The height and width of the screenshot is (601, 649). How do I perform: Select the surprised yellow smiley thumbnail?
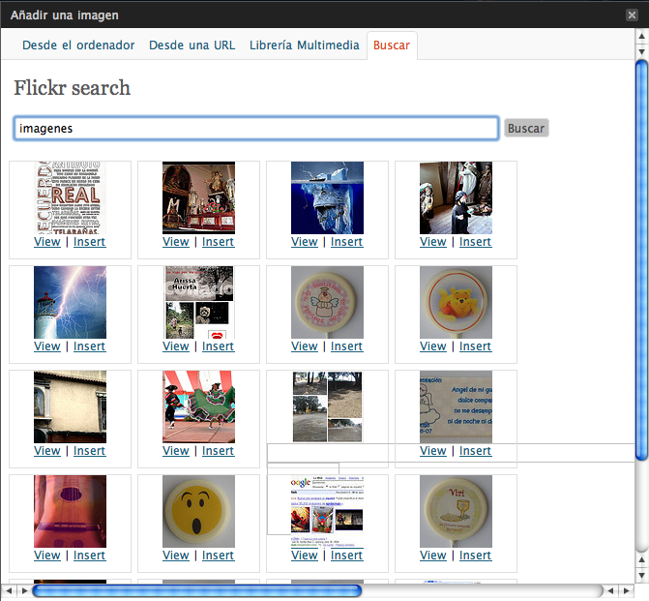198,511
